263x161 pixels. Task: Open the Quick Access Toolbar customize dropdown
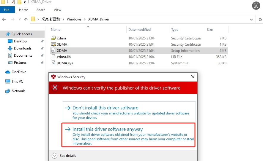coord(25,2)
